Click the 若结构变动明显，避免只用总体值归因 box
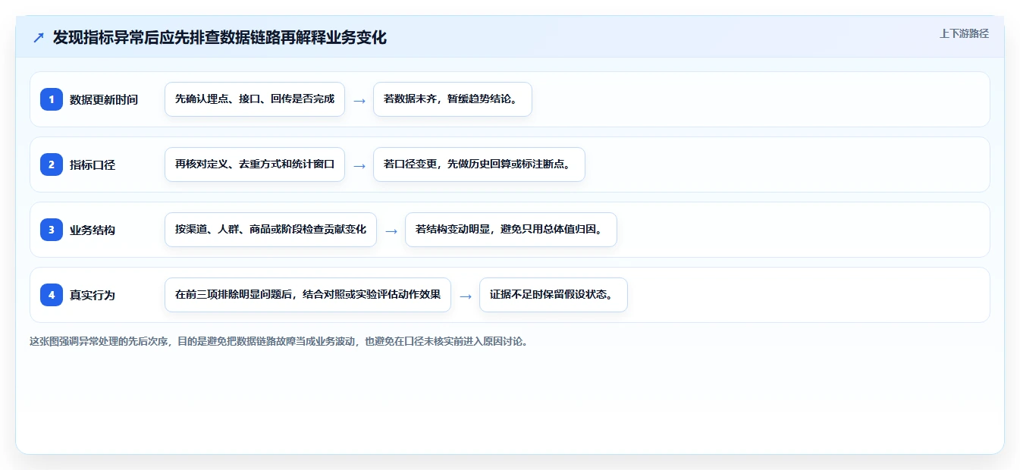This screenshot has width=1020, height=470. (511, 230)
